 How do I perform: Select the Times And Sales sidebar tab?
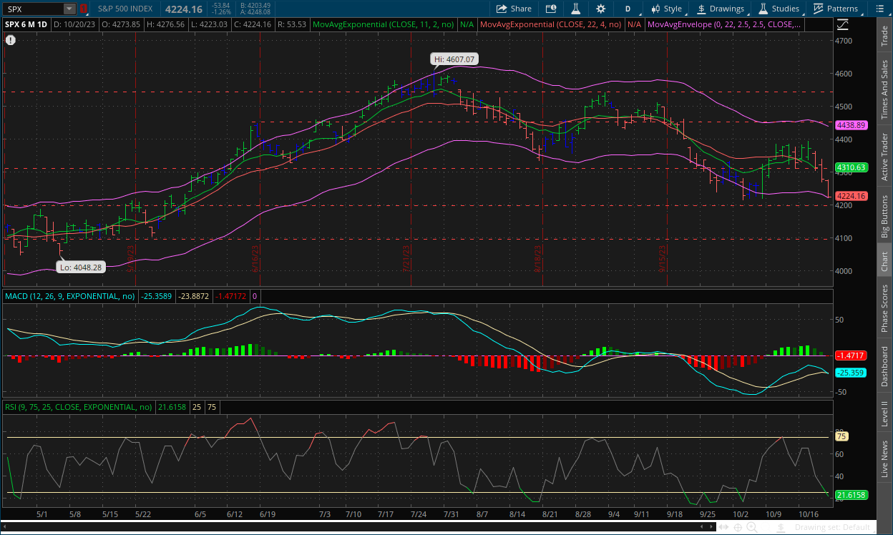pos(884,89)
